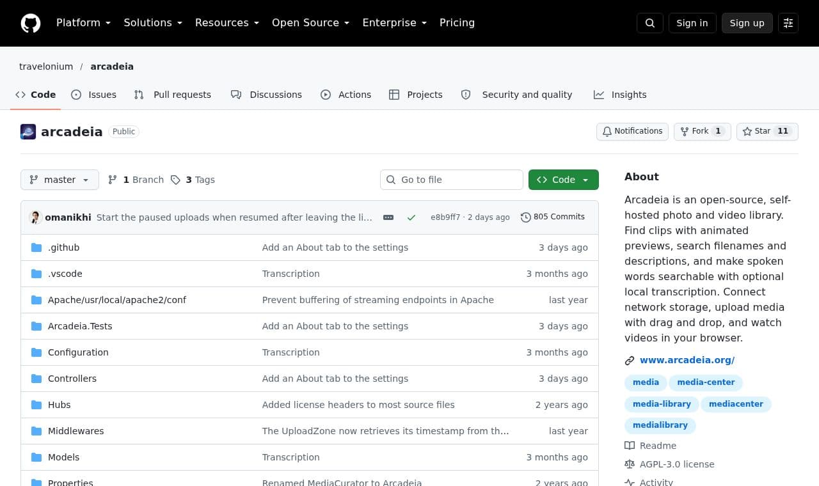Open the Insights tab
Viewport: 819px width, 486px height.
tap(620, 95)
